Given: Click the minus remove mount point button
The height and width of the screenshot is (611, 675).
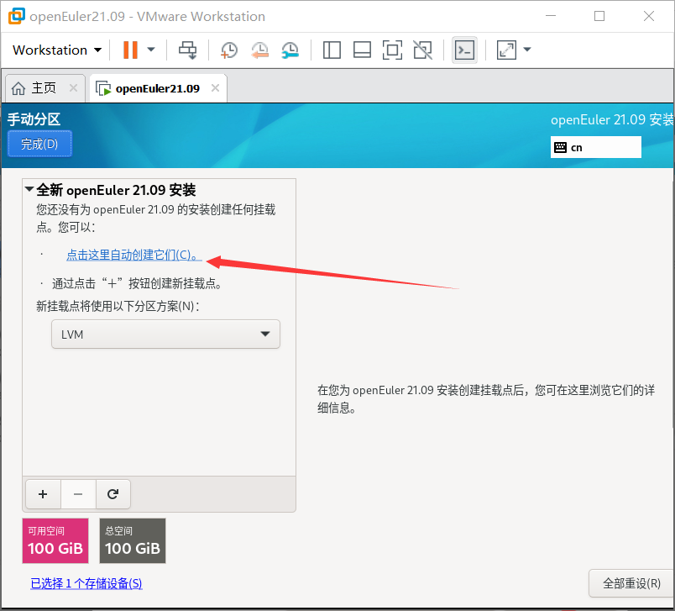Looking at the screenshot, I should pos(78,494).
